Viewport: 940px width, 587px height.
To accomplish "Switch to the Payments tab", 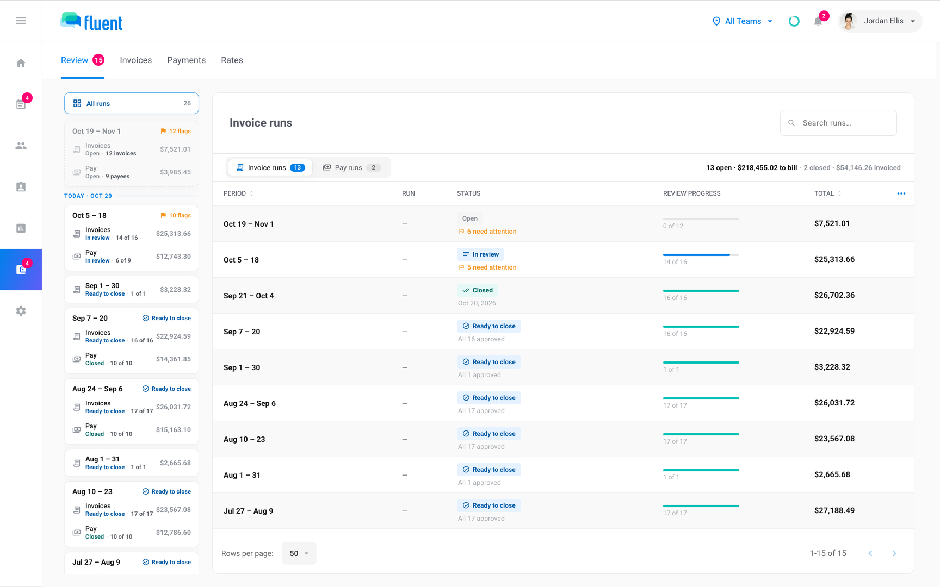I will coord(187,60).
